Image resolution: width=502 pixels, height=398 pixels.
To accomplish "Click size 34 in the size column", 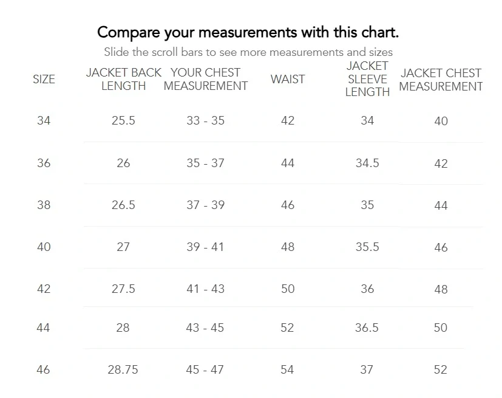I will [44, 120].
